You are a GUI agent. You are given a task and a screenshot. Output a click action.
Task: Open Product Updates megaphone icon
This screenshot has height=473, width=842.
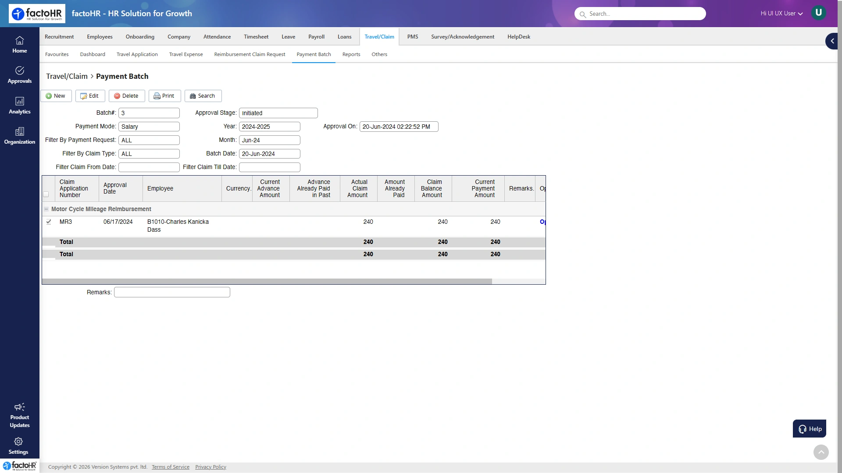pyautogui.click(x=19, y=407)
